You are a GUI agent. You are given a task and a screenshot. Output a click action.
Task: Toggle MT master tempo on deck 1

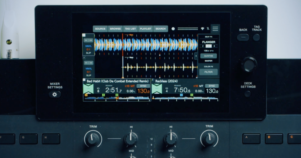click(x=133, y=86)
